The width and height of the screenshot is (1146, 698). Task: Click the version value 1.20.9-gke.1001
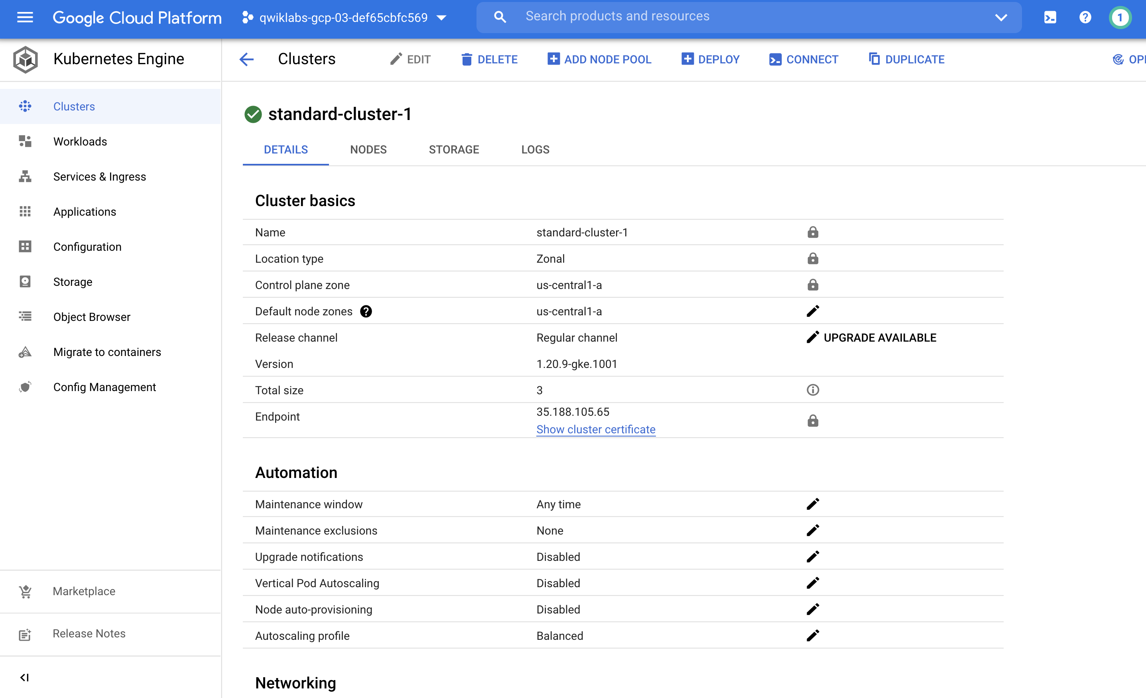[577, 364]
